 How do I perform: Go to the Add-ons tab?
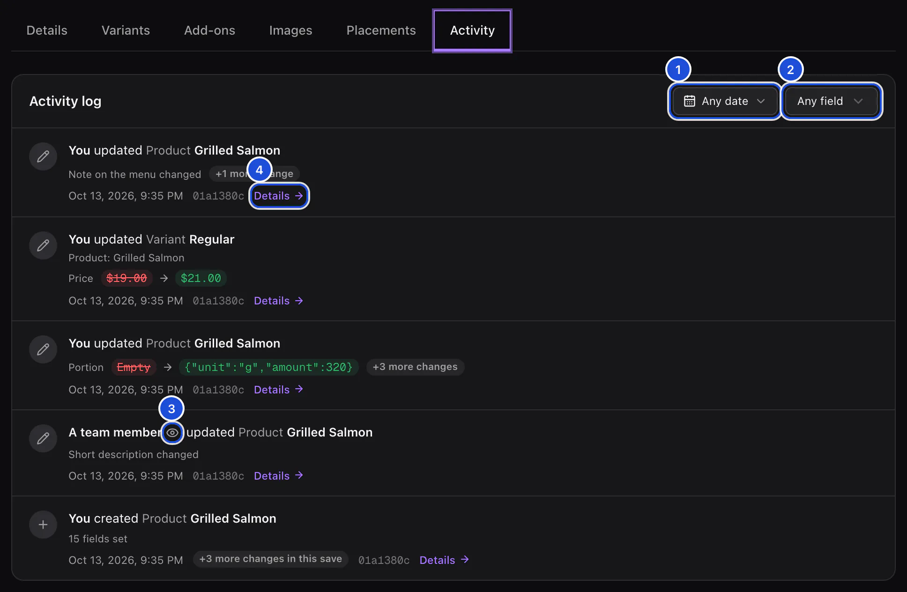click(x=209, y=30)
